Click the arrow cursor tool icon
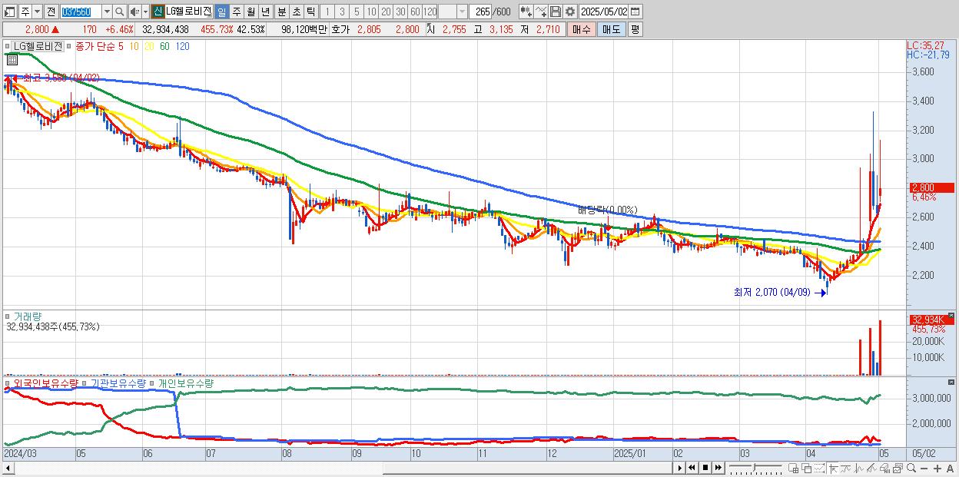The height and width of the screenshot is (477, 959). (x=833, y=468)
